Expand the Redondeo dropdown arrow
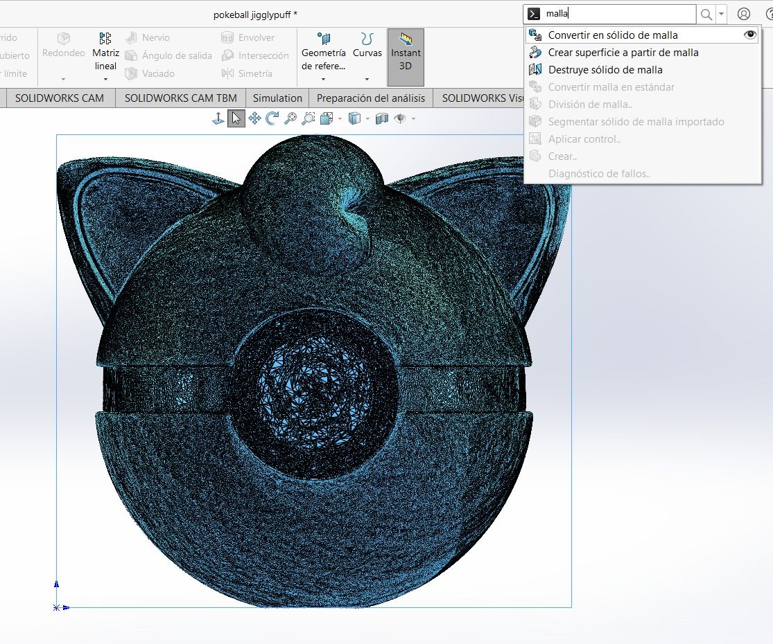 coord(64,79)
